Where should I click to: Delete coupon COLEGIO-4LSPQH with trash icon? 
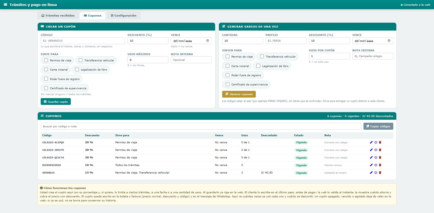click(380, 142)
